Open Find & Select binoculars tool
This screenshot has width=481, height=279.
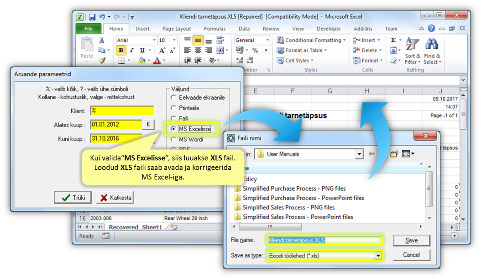432,51
